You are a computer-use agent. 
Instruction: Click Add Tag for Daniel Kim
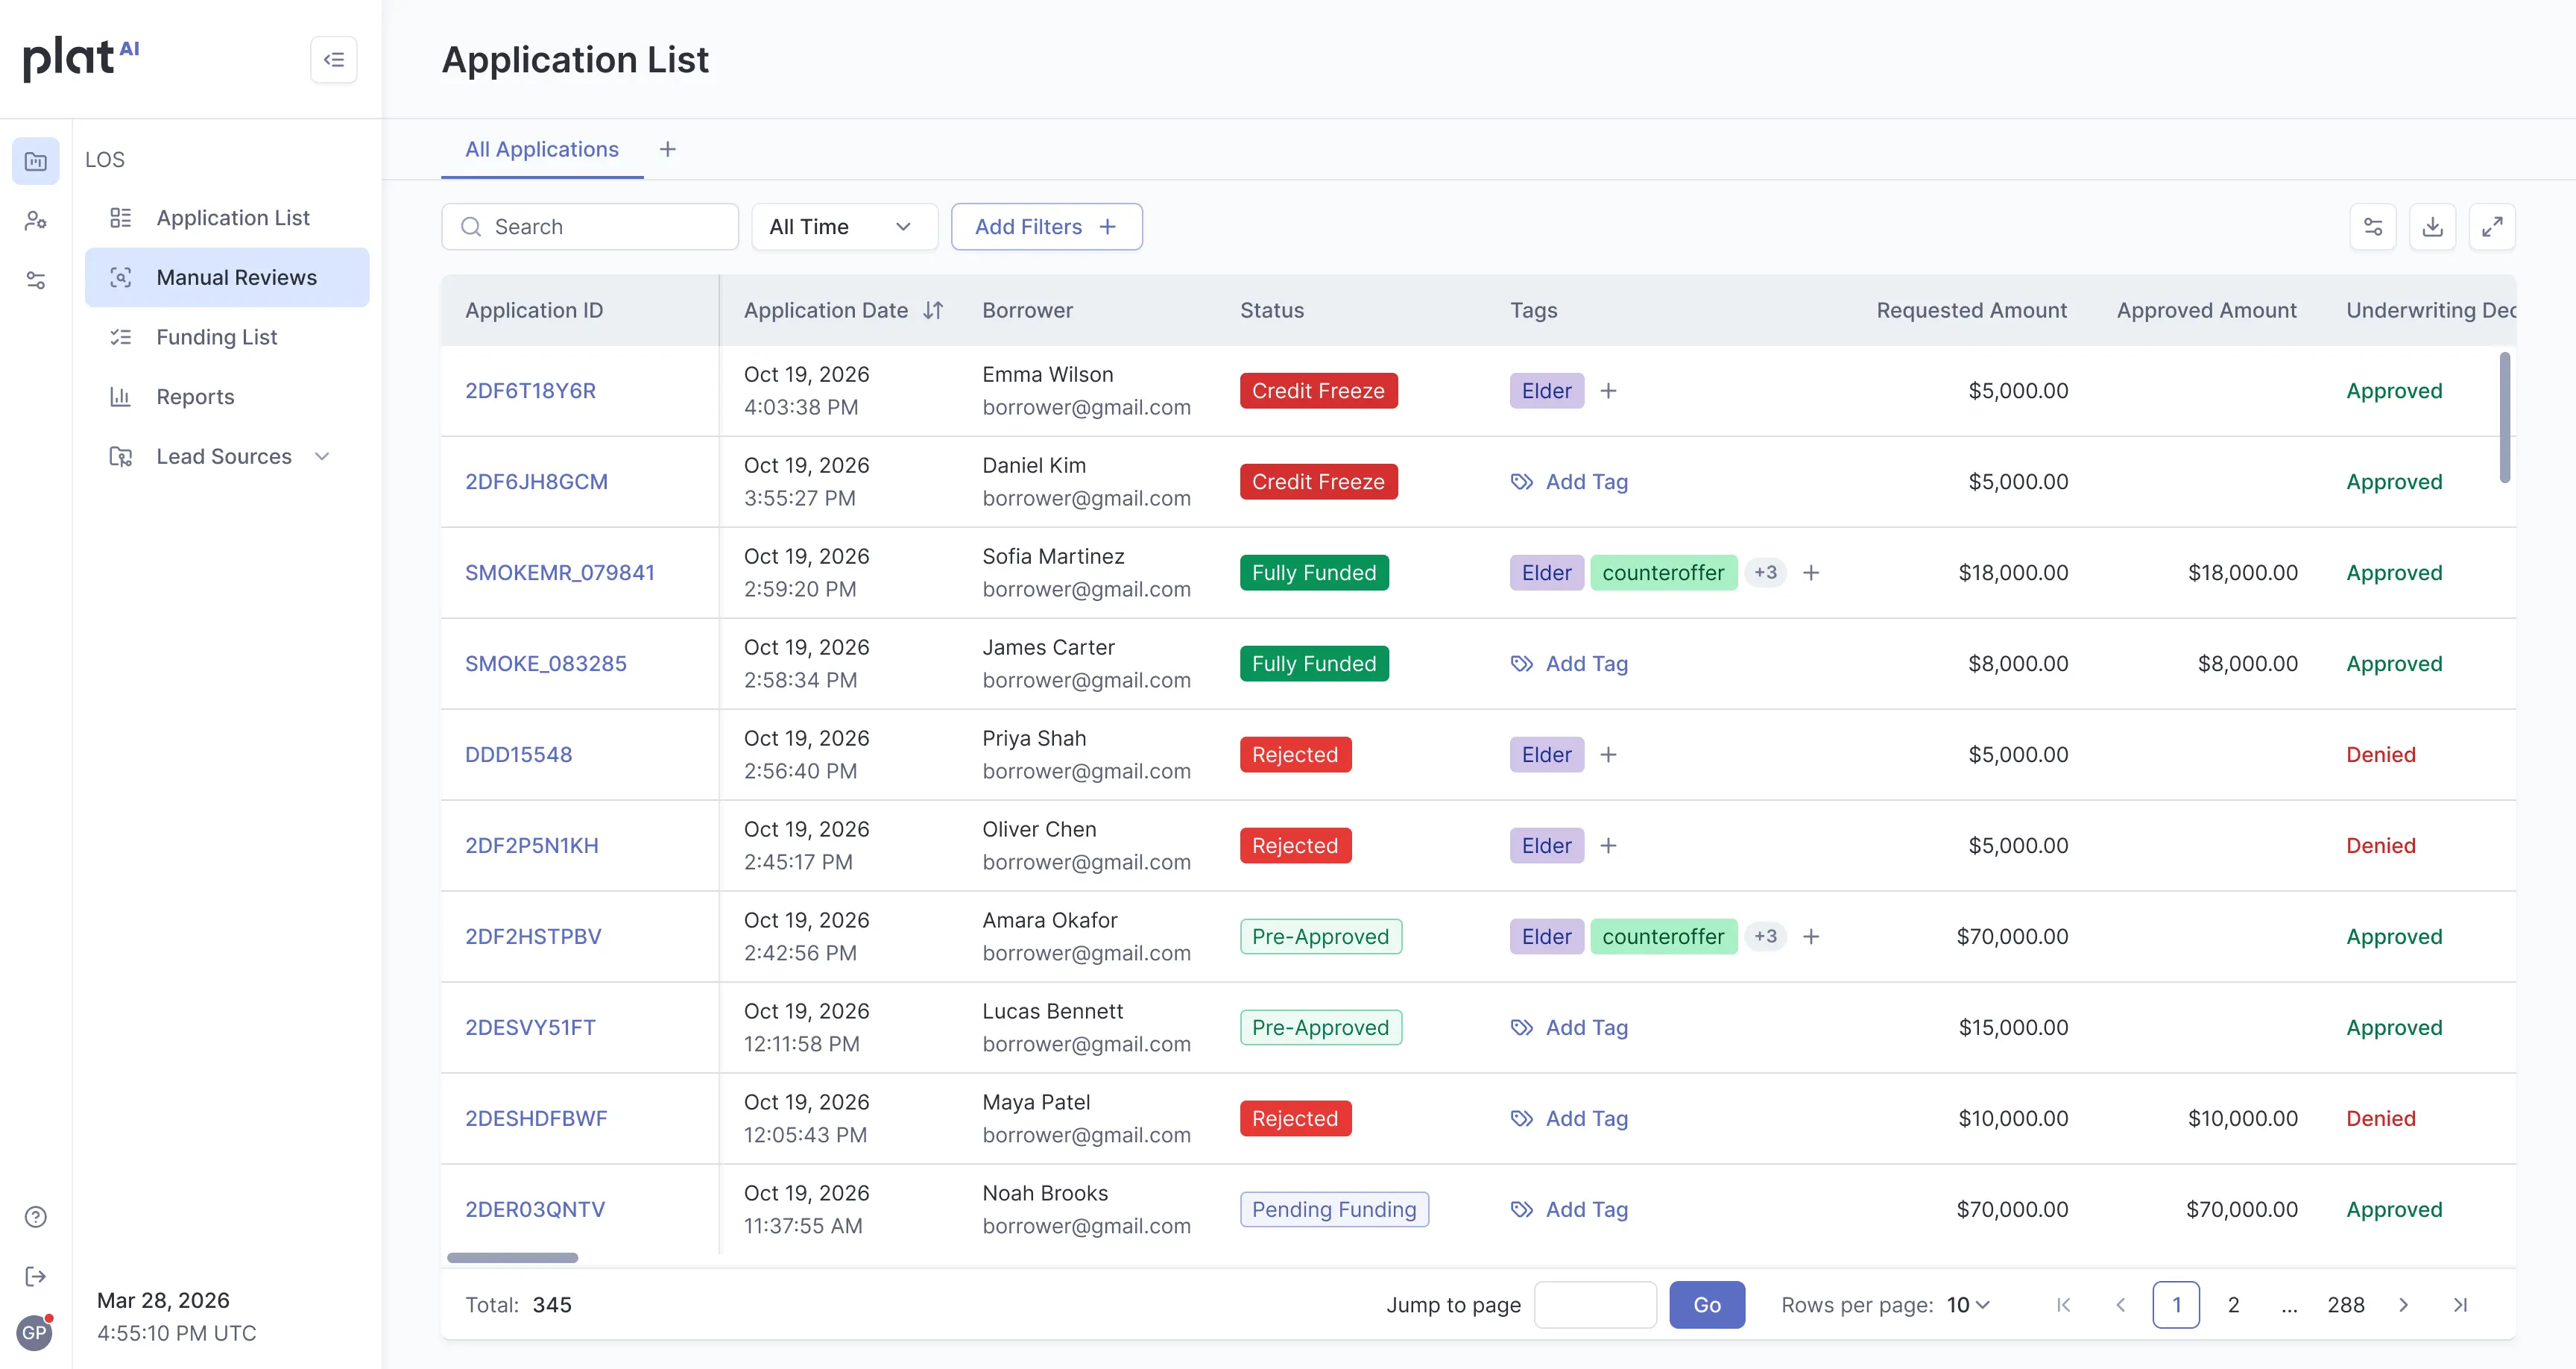click(1569, 482)
